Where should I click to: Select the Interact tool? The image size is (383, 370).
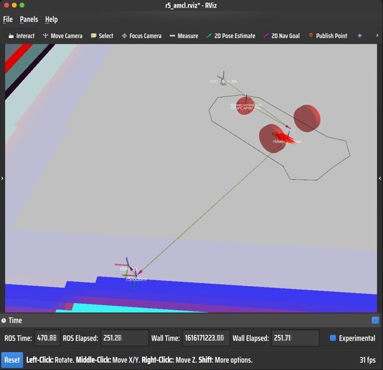[x=21, y=36]
